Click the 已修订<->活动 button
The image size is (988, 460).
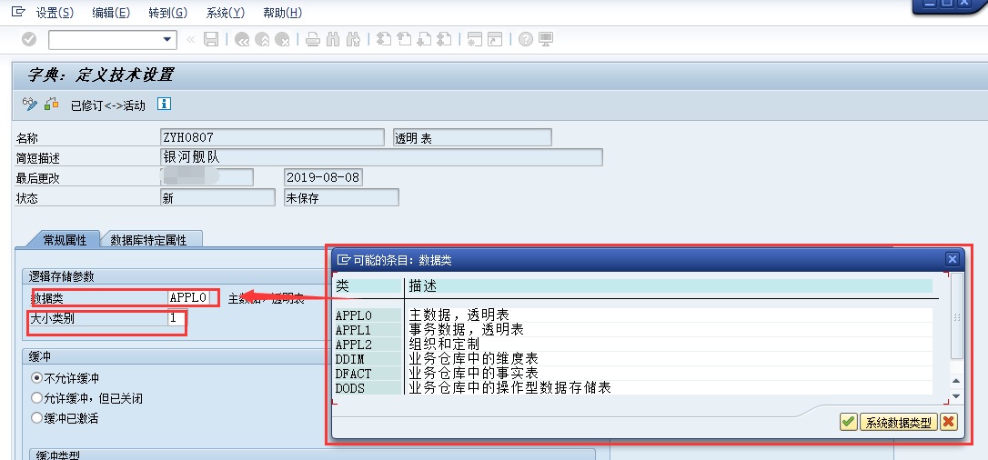click(107, 105)
